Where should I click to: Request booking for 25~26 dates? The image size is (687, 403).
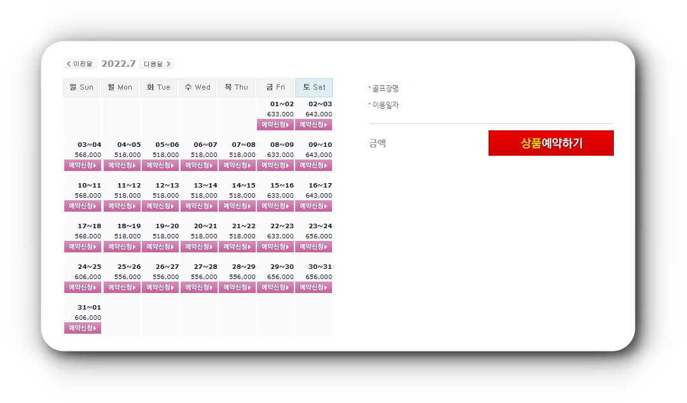(121, 287)
